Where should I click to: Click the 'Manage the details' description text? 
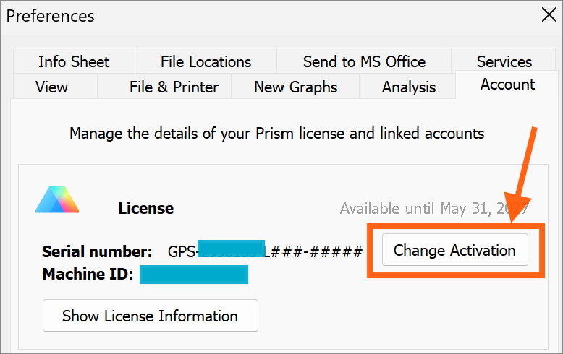click(276, 134)
